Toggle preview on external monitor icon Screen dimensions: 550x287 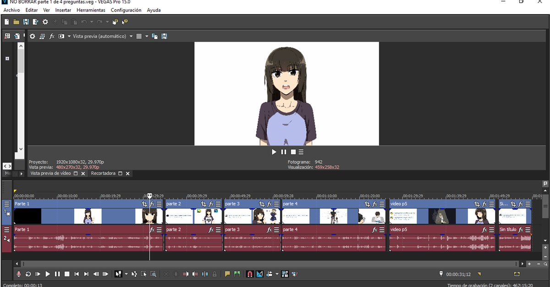pyautogui.click(x=42, y=36)
